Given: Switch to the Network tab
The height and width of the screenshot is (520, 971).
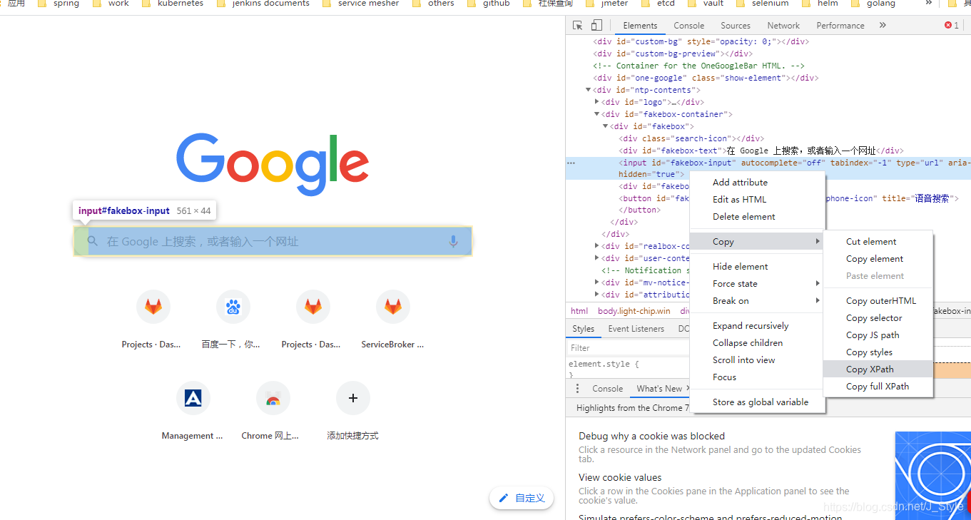Looking at the screenshot, I should tap(783, 26).
